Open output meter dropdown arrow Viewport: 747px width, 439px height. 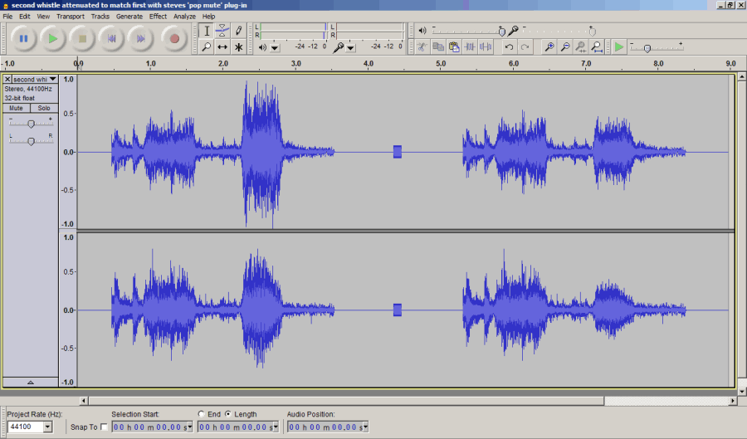(275, 47)
